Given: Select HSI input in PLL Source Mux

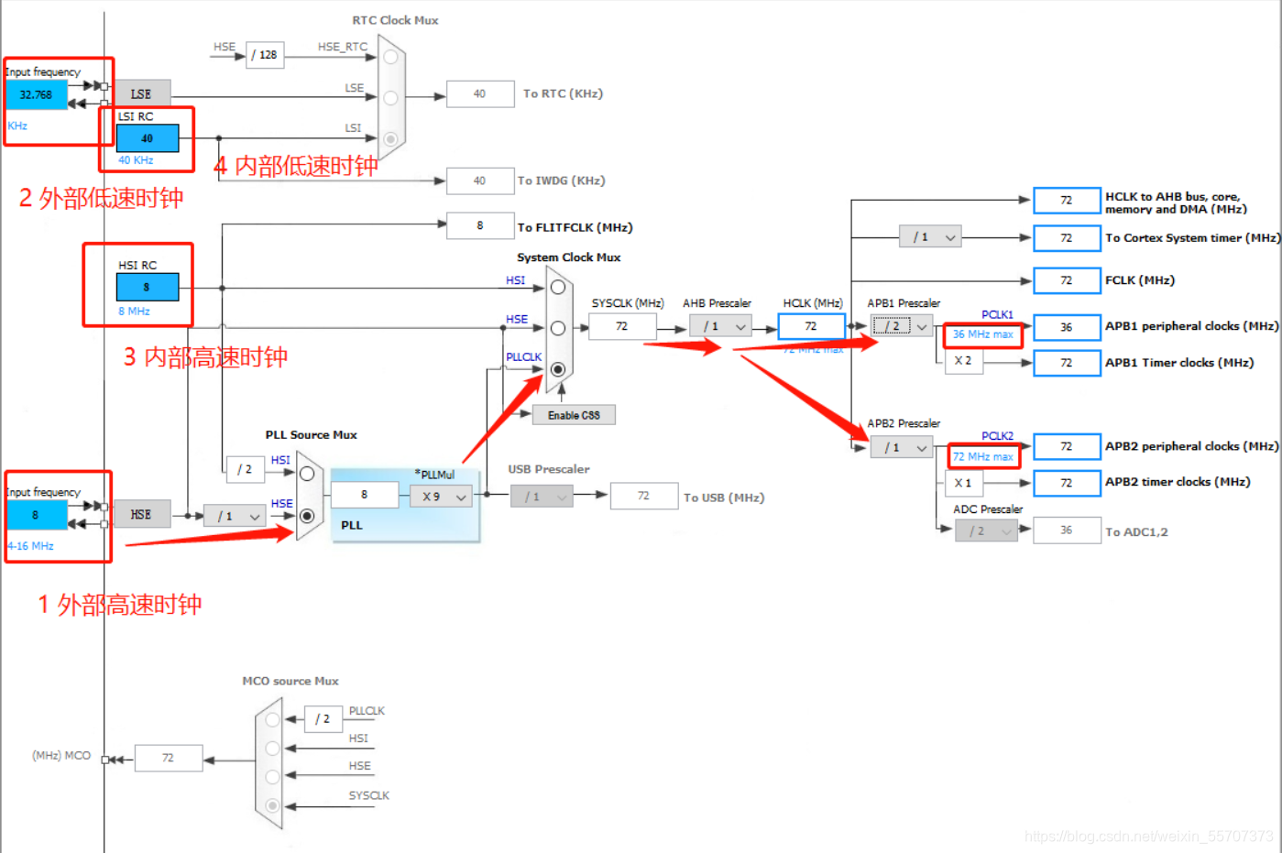Looking at the screenshot, I should point(307,474).
